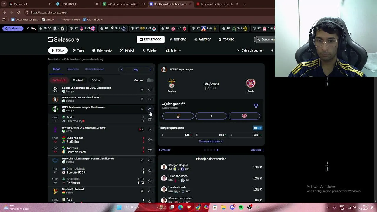Expand Cuotas adicionales
Image resolution: width=377 pixels, height=212 pixels.
pos(211,141)
